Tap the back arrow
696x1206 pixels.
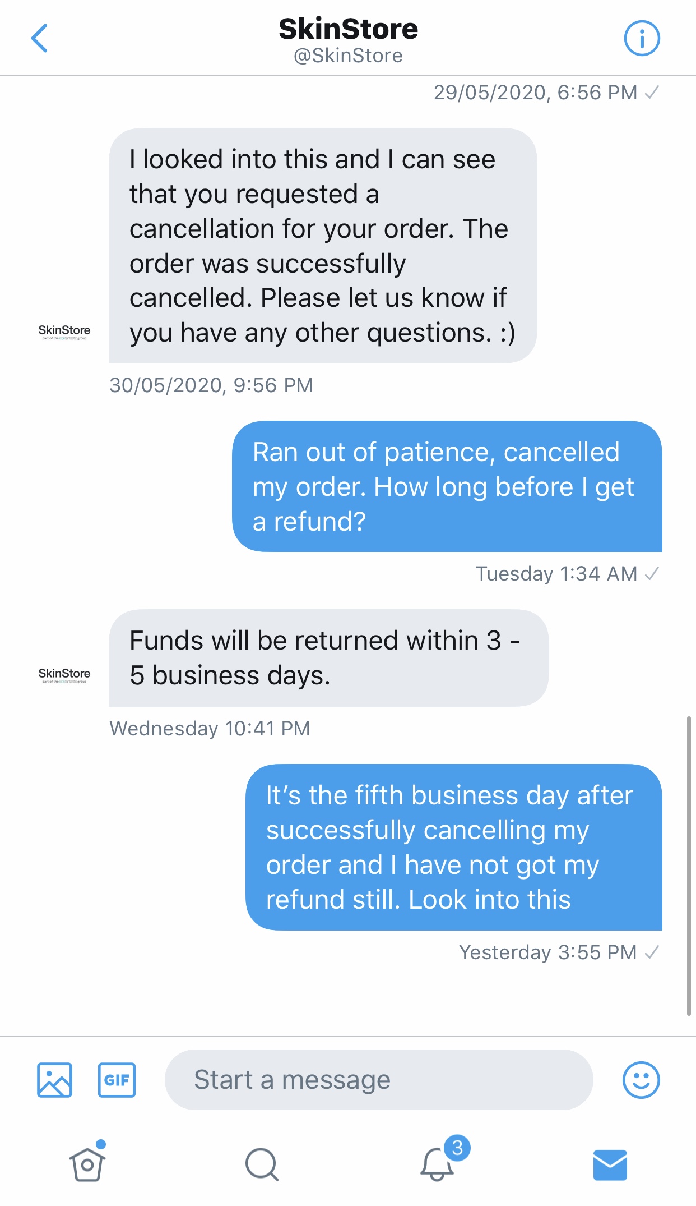coord(39,39)
